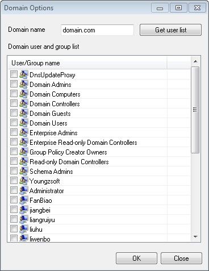Screen dimensions: 209x271
Task: Click the Administrator user icon
Action: click(24, 190)
